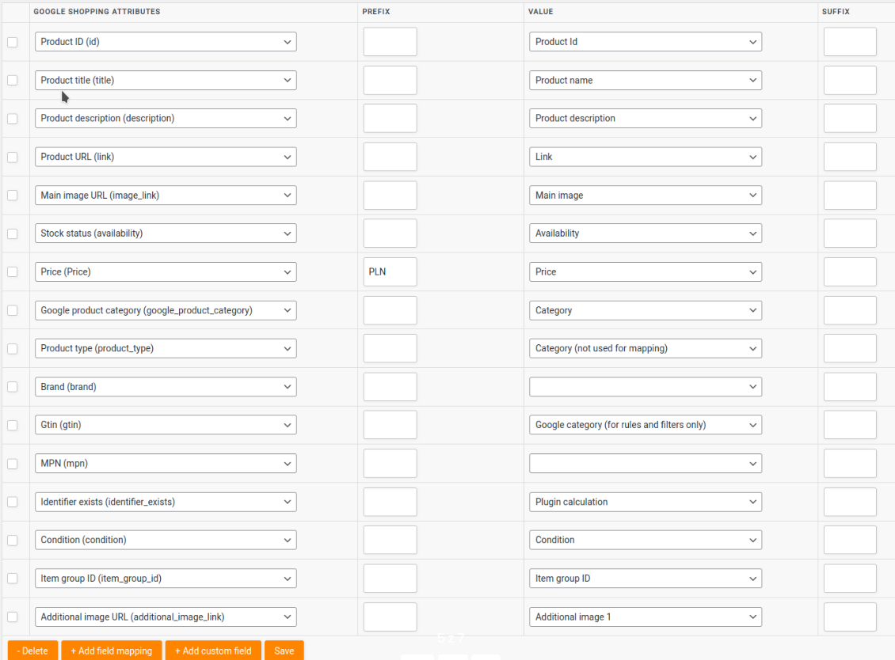Open the Condition value dropdown

[646, 540]
